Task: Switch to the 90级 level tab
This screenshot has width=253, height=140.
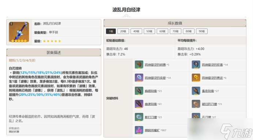Action: tap(202, 31)
